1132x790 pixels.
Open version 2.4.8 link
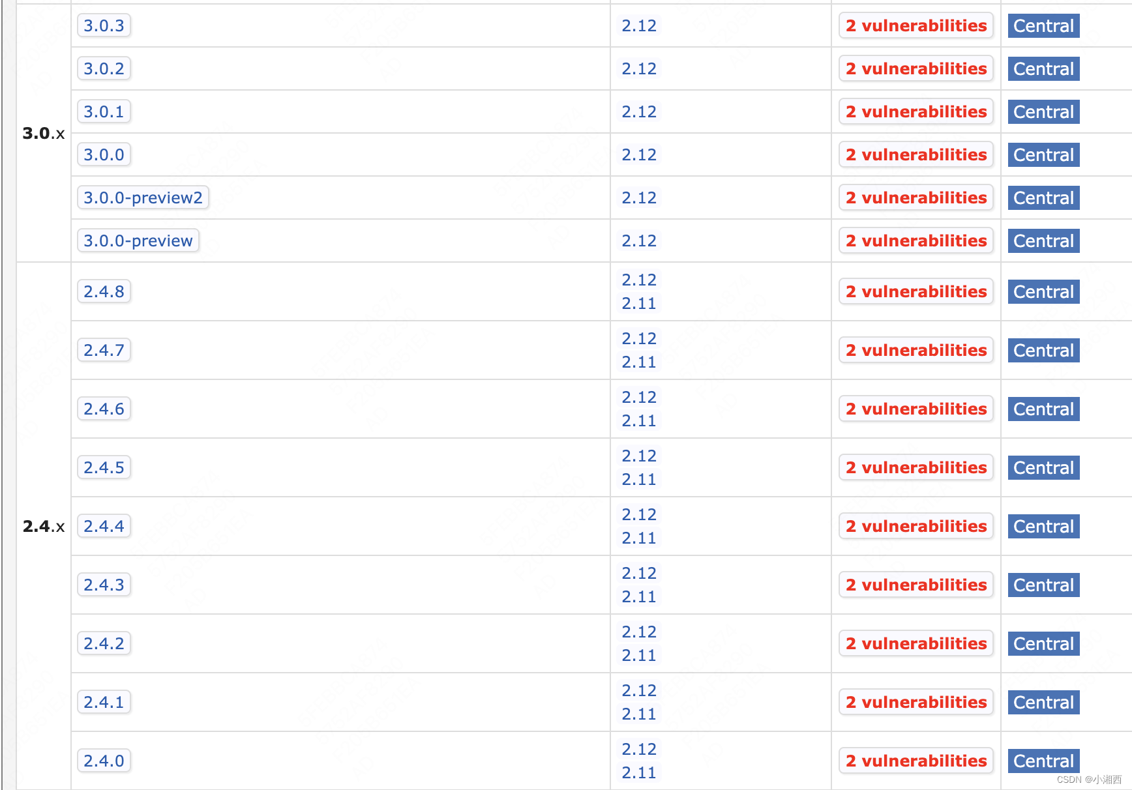[x=104, y=291]
